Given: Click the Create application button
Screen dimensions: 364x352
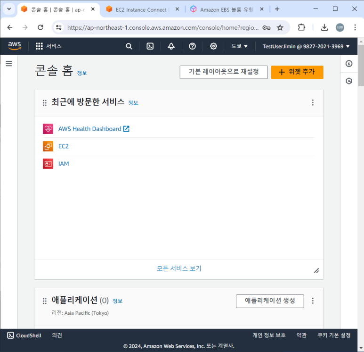Looking at the screenshot, I should point(270,301).
